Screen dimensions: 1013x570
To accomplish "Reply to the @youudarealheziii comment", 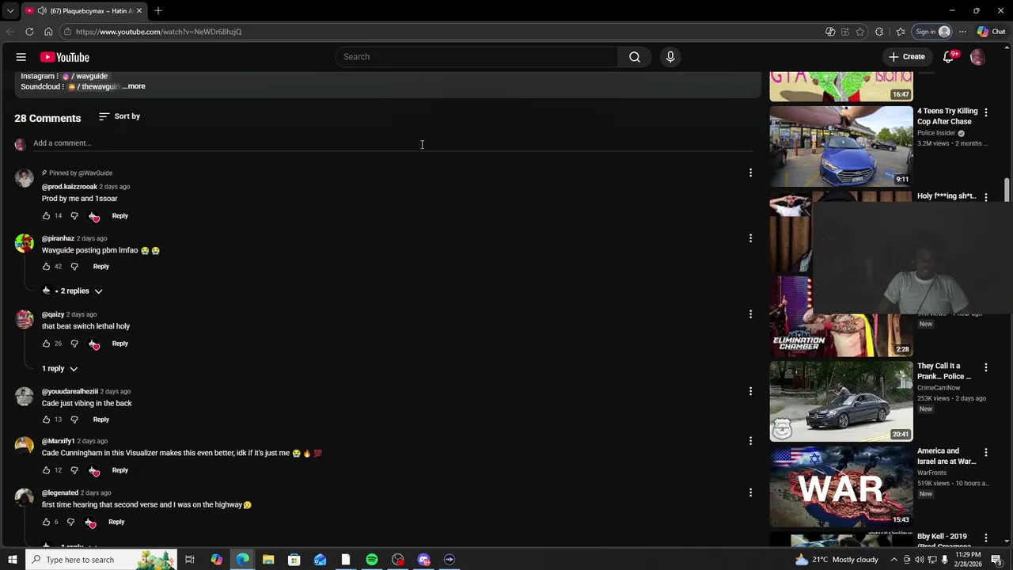I will tap(101, 420).
